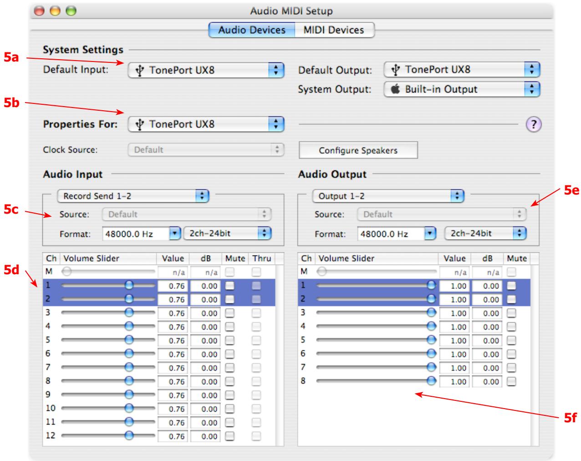Click input channel 4 dB field
Screen dimensions: 581x461
(204, 327)
